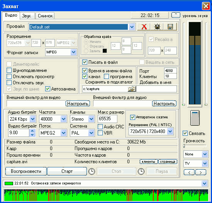Decrease Видео битрейт with down spinner
212x203 pixels.
[x=32, y=135]
